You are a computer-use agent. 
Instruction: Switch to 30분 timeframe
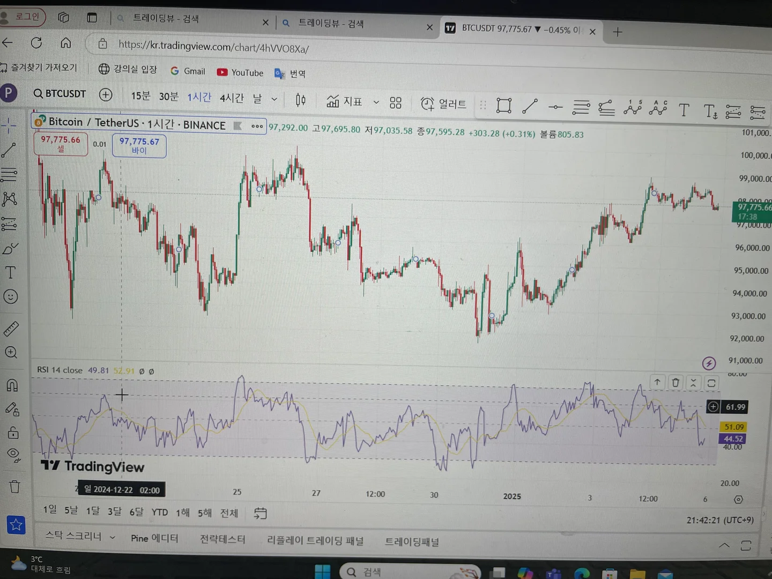pyautogui.click(x=168, y=96)
